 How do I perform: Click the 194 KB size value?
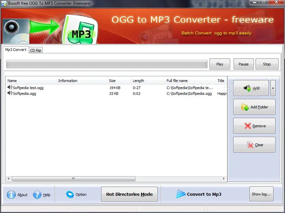pos(115,88)
